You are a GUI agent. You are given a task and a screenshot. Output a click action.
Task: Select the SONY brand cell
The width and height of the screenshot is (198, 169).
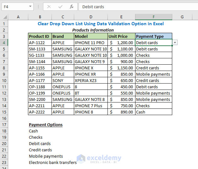(x=63, y=81)
